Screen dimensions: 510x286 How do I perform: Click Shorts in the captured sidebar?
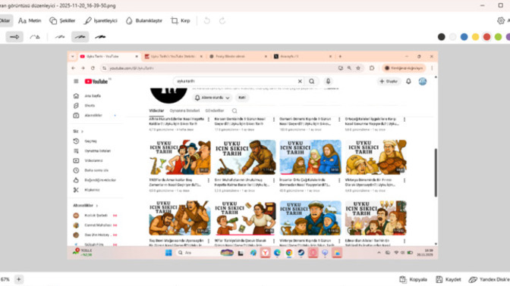pos(84,106)
